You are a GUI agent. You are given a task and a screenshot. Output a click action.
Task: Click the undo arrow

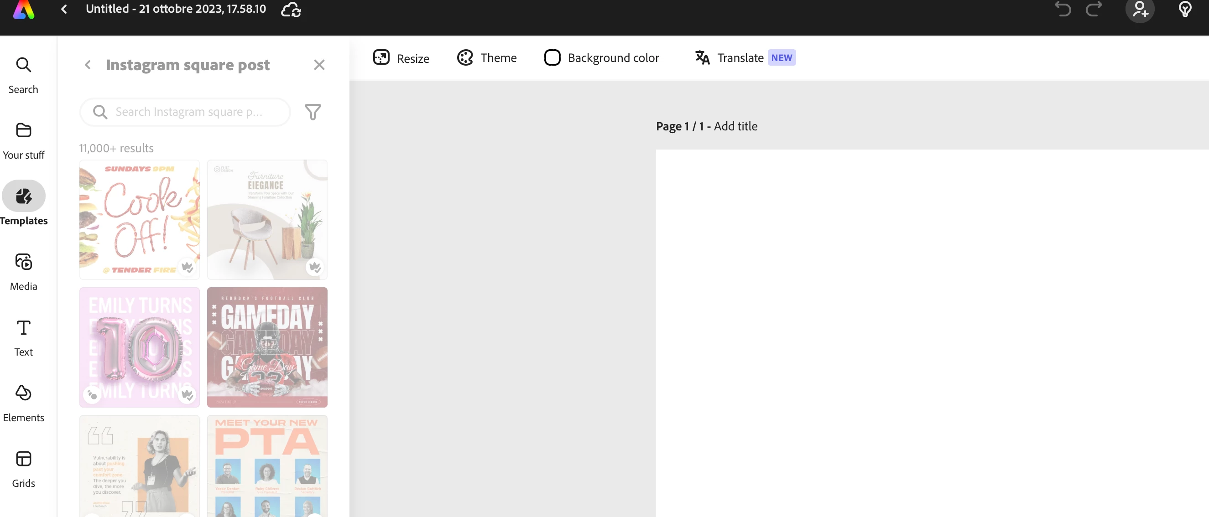pyautogui.click(x=1063, y=10)
